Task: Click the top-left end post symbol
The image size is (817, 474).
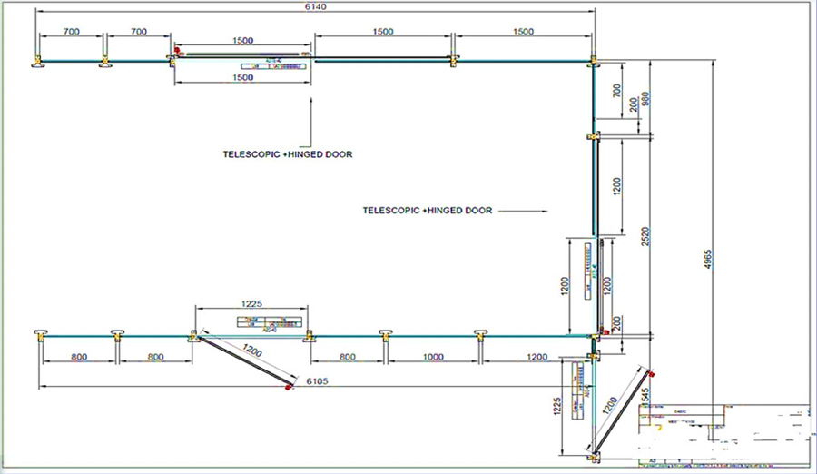Action: [x=38, y=62]
